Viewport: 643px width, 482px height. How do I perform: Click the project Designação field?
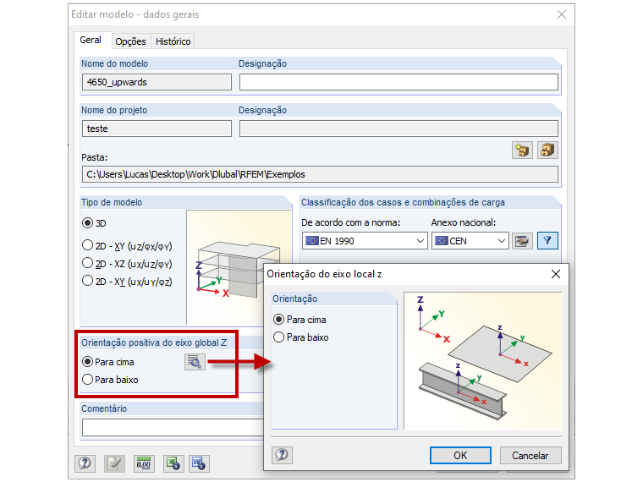point(398,129)
